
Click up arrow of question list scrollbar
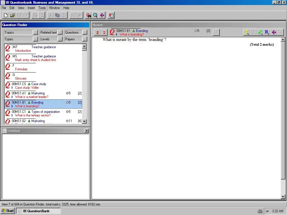click(x=84, y=46)
